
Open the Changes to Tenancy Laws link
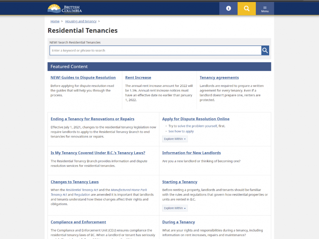75,182
